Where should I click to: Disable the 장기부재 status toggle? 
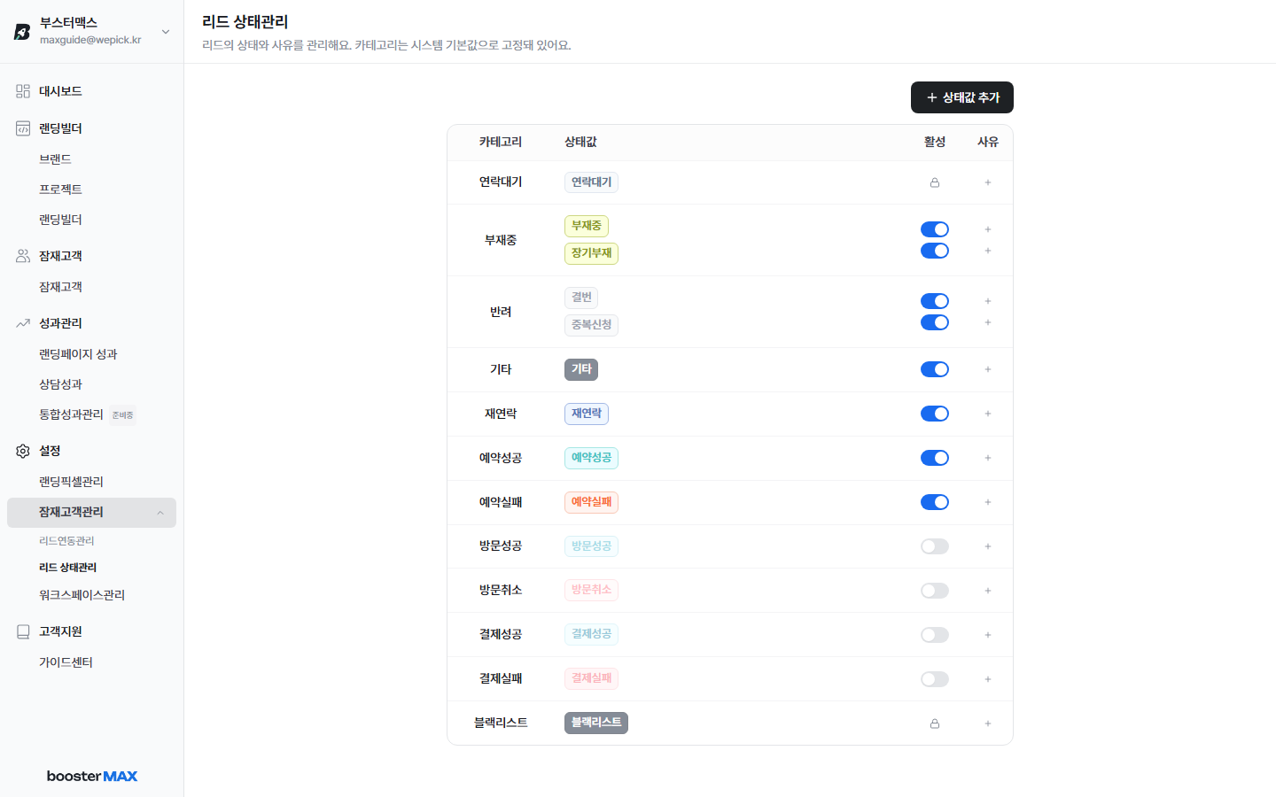(x=935, y=251)
